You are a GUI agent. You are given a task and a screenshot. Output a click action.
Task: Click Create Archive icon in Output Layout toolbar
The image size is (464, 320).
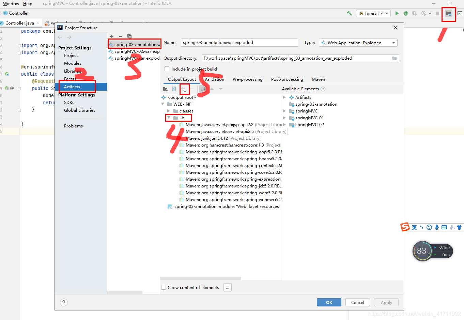[x=174, y=89]
